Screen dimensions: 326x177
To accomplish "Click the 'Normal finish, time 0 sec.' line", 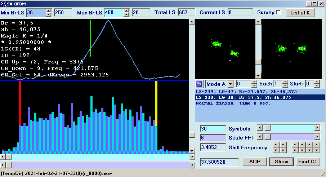I will 233,103.
